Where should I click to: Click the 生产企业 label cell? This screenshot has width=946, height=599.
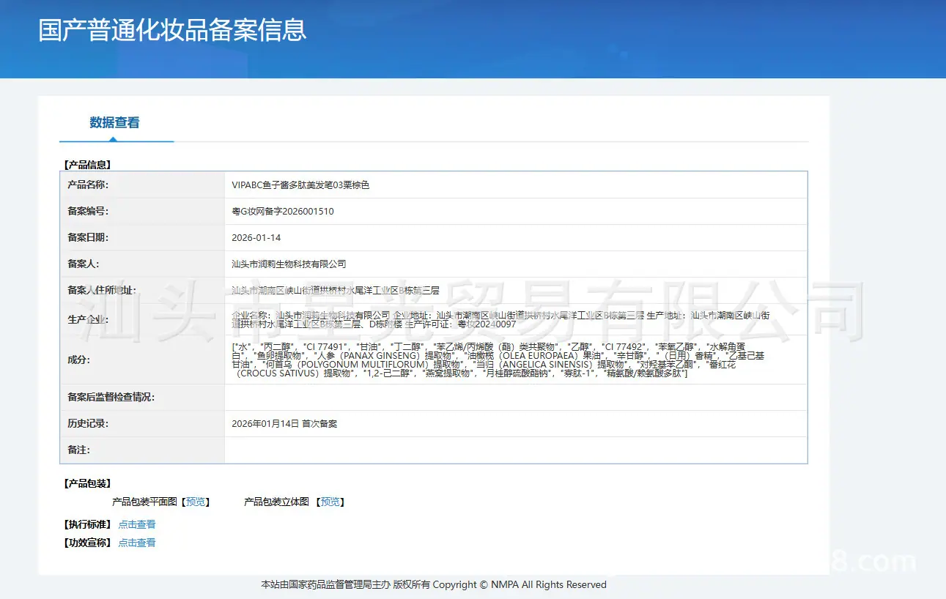tap(142, 319)
